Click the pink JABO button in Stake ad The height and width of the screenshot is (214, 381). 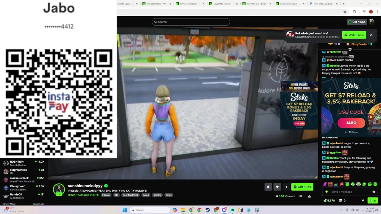[351, 123]
